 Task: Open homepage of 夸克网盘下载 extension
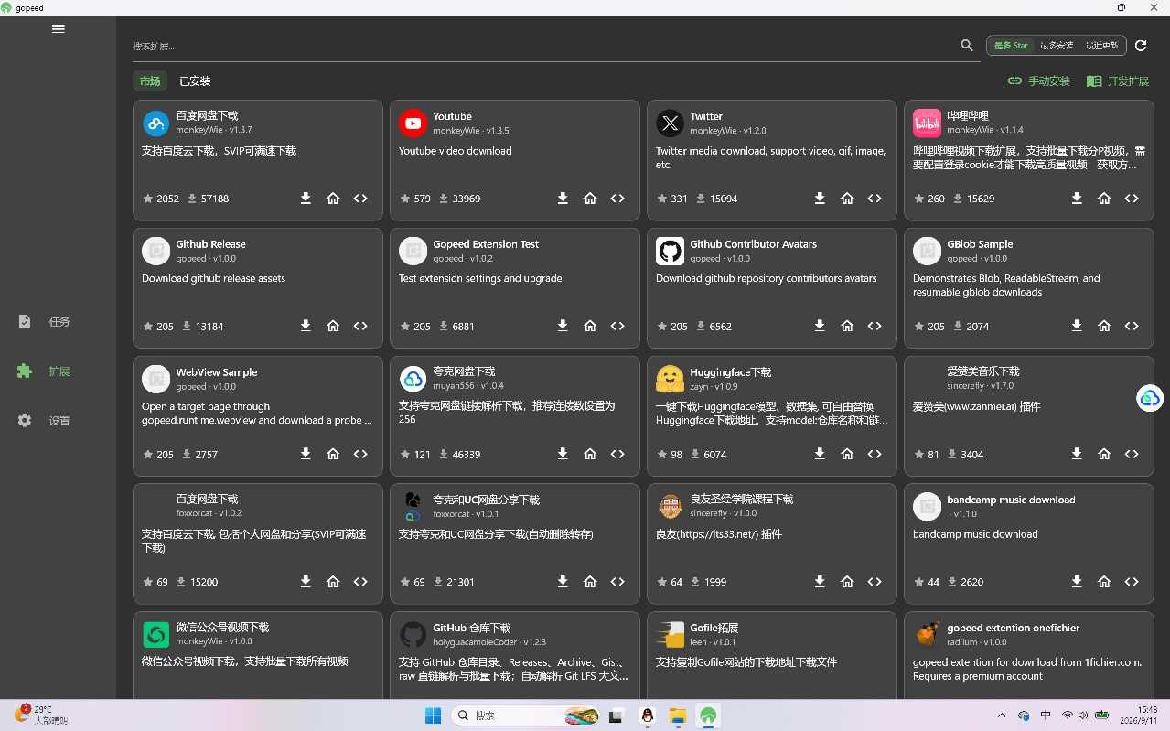pos(590,454)
